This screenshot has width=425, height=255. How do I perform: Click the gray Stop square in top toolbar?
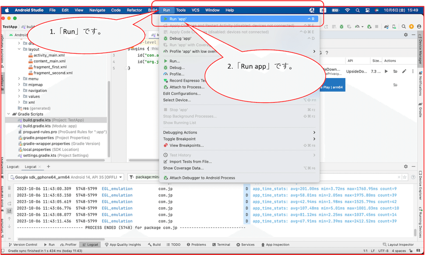(377, 27)
